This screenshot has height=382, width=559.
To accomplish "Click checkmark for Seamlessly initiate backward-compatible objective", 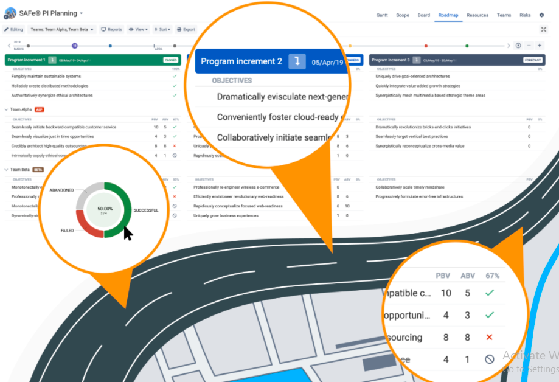I will [175, 127].
